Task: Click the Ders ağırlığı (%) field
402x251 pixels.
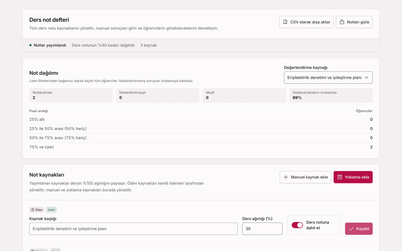Action: coord(262,229)
